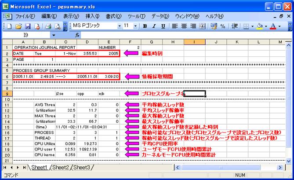This screenshot has width=294, height=180.
Task: Open the font name dropdown
Action: [x=120, y=26]
